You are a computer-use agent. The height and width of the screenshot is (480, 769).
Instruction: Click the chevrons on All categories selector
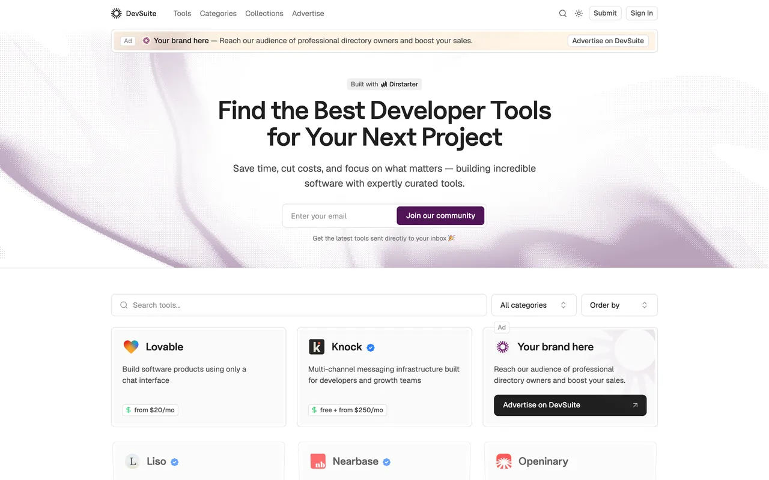[x=564, y=305]
